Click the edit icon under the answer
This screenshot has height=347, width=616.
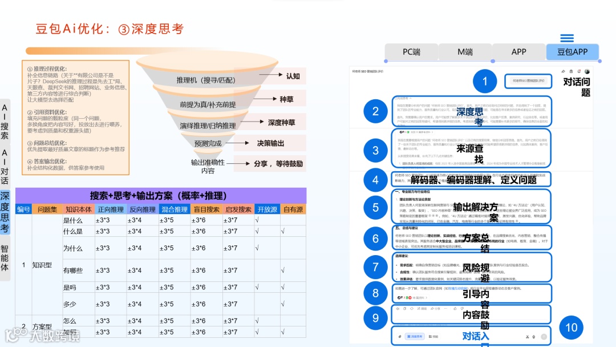click(422, 309)
